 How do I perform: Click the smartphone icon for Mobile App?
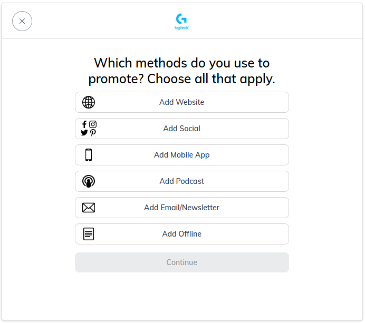point(89,155)
